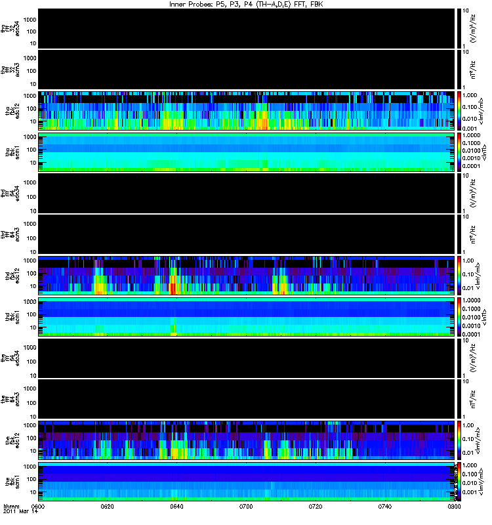
Task: Click inside the thd fbk scm1 spectrogram
Action: click(x=247, y=317)
